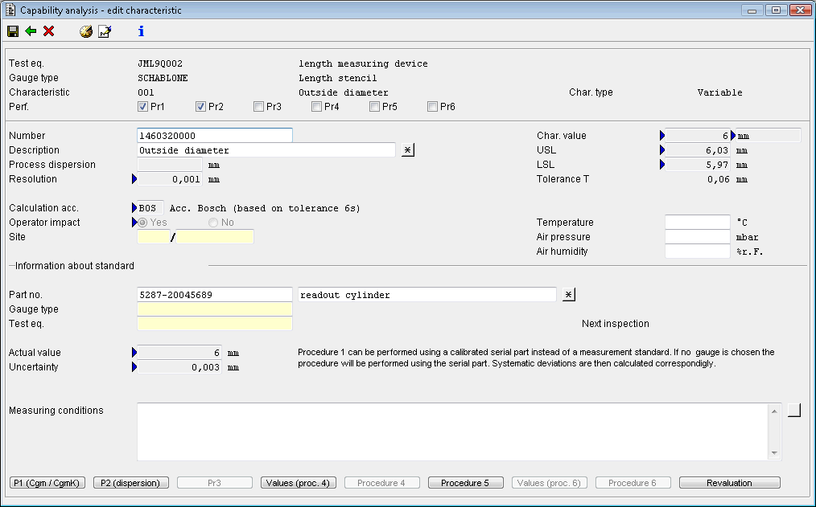816x507 pixels.
Task: Click the asterisk button beside readout cylinder
Action: (569, 295)
